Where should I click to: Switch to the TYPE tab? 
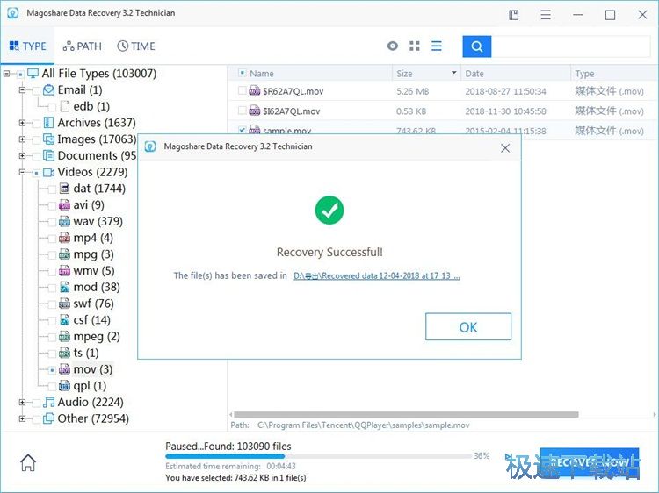tap(28, 46)
